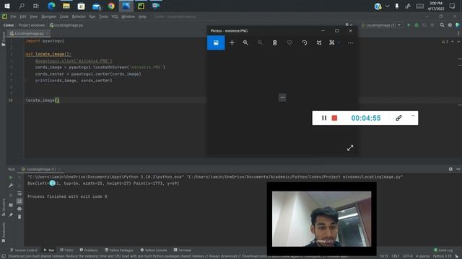This screenshot has height=259, width=462.
Task: Open the Edit menu in PyCharm
Action: coord(23,17)
